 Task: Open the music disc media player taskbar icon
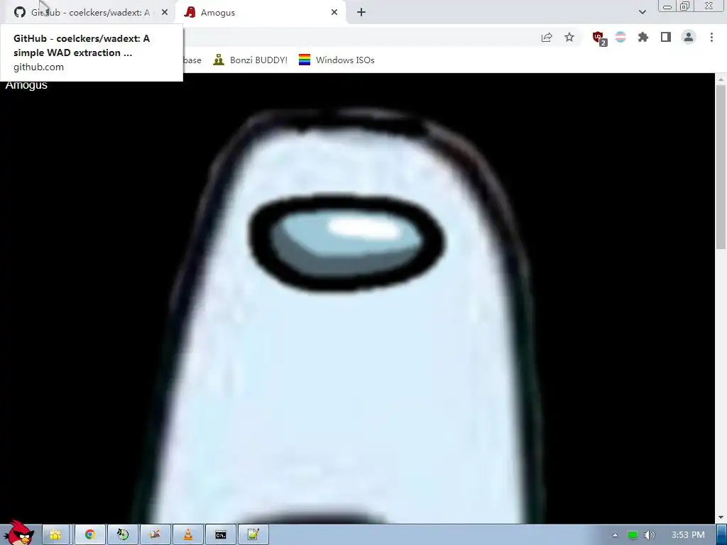[x=123, y=535]
